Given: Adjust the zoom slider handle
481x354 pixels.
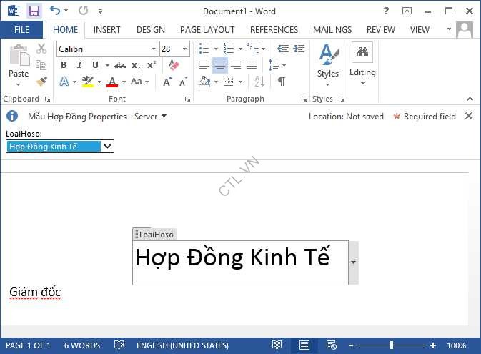Looking at the screenshot, I should 392,345.
